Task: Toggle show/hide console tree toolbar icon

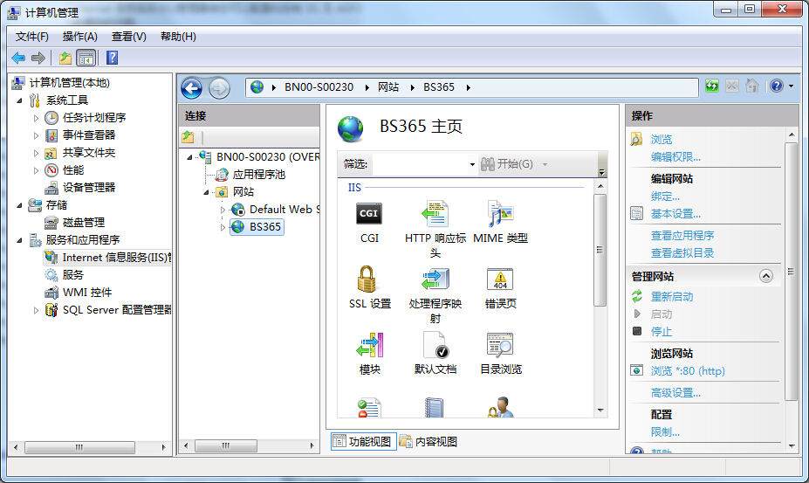Action: [86, 58]
